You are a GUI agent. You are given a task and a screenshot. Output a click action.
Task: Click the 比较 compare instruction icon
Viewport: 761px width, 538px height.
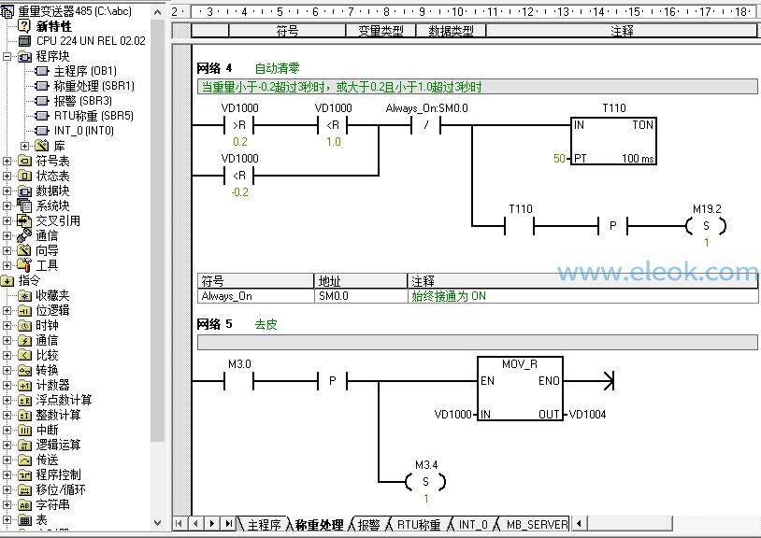pos(24,355)
